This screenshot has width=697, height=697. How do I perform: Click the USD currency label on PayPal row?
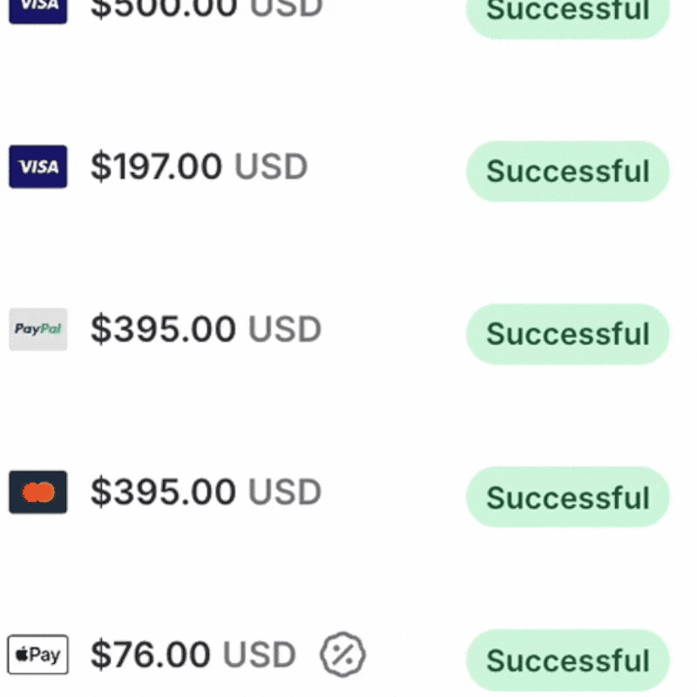pos(285,329)
